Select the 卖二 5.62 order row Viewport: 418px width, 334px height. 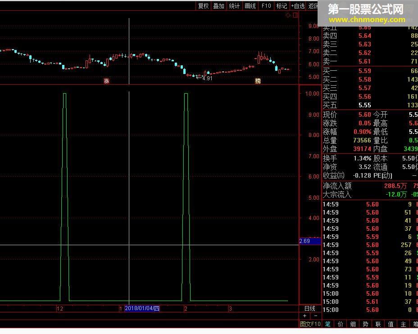[370, 53]
